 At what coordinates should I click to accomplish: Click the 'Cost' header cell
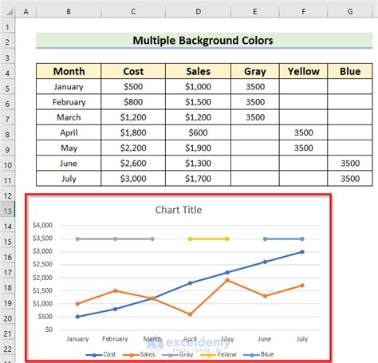[x=133, y=71]
